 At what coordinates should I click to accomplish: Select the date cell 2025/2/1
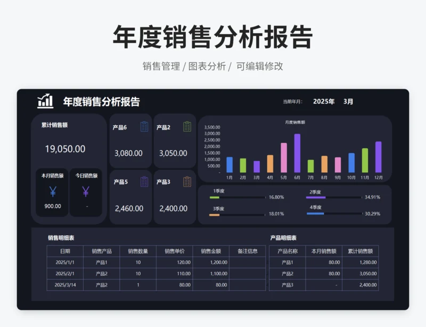[x=65, y=274]
